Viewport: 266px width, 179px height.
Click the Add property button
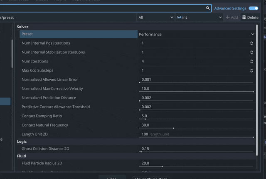pyautogui.click(x=232, y=17)
